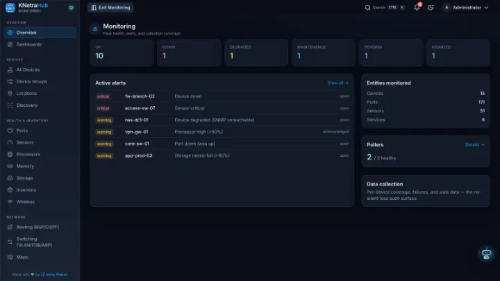This screenshot has width=500, height=281.
Task: Select the Processors chip icon
Action: 10,154
